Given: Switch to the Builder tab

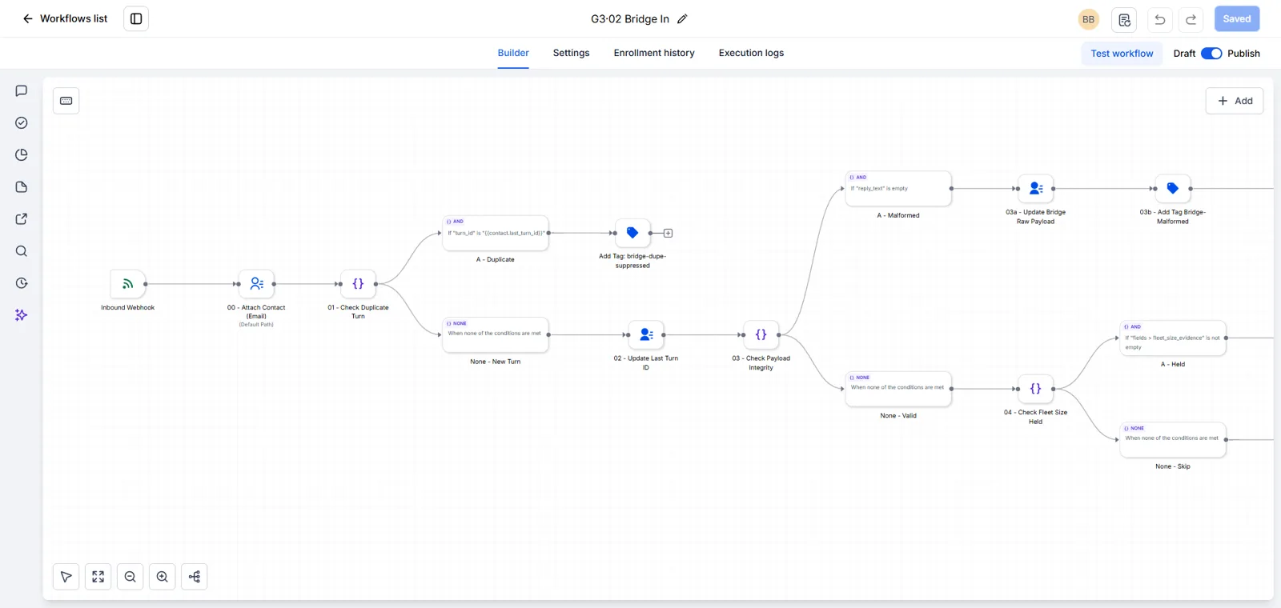Looking at the screenshot, I should click(x=513, y=53).
